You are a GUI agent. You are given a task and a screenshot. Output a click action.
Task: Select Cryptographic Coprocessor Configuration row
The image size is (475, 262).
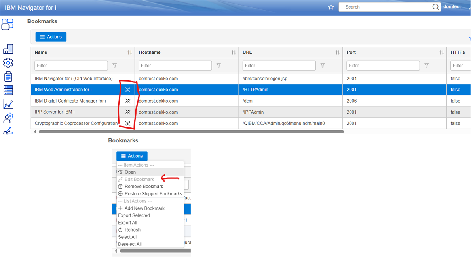pos(251,123)
